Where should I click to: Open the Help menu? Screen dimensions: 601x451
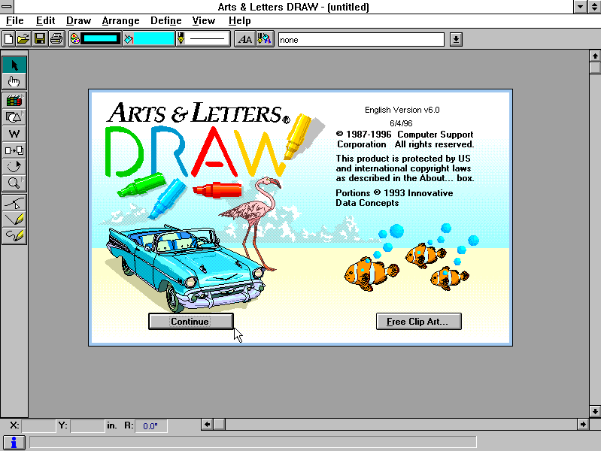click(239, 21)
